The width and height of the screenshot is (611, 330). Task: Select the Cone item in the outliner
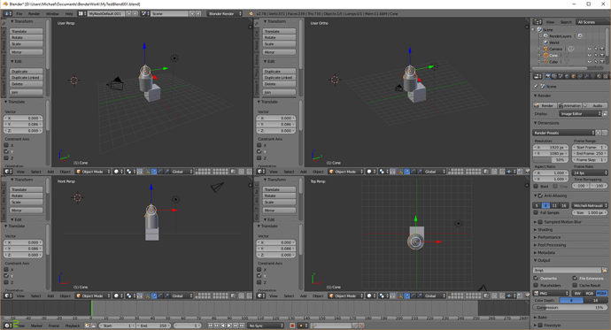pyautogui.click(x=553, y=55)
